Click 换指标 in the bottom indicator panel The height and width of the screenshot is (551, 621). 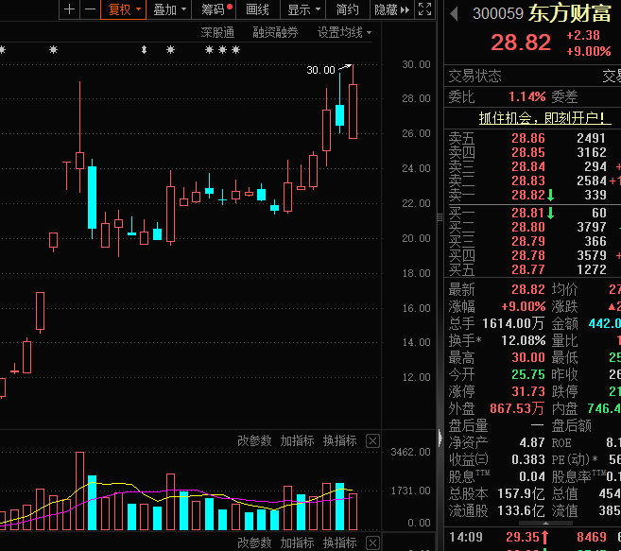coord(340,542)
